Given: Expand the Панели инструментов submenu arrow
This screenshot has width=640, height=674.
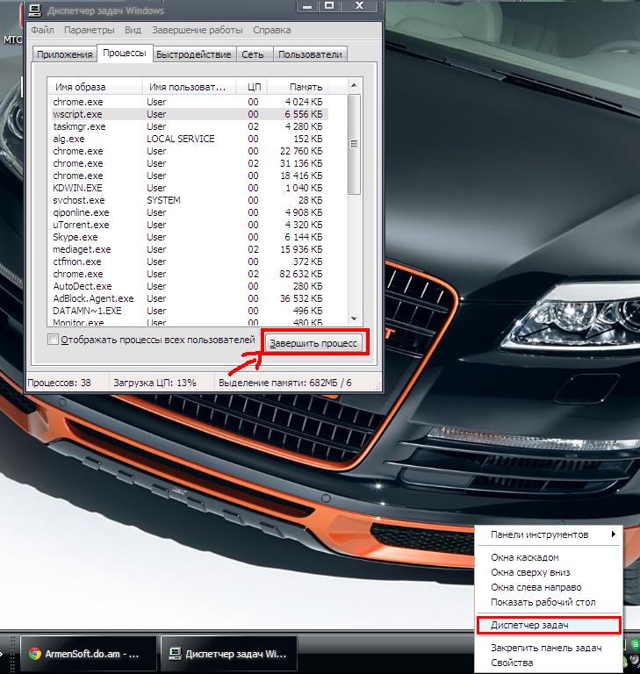Looking at the screenshot, I should click(614, 534).
